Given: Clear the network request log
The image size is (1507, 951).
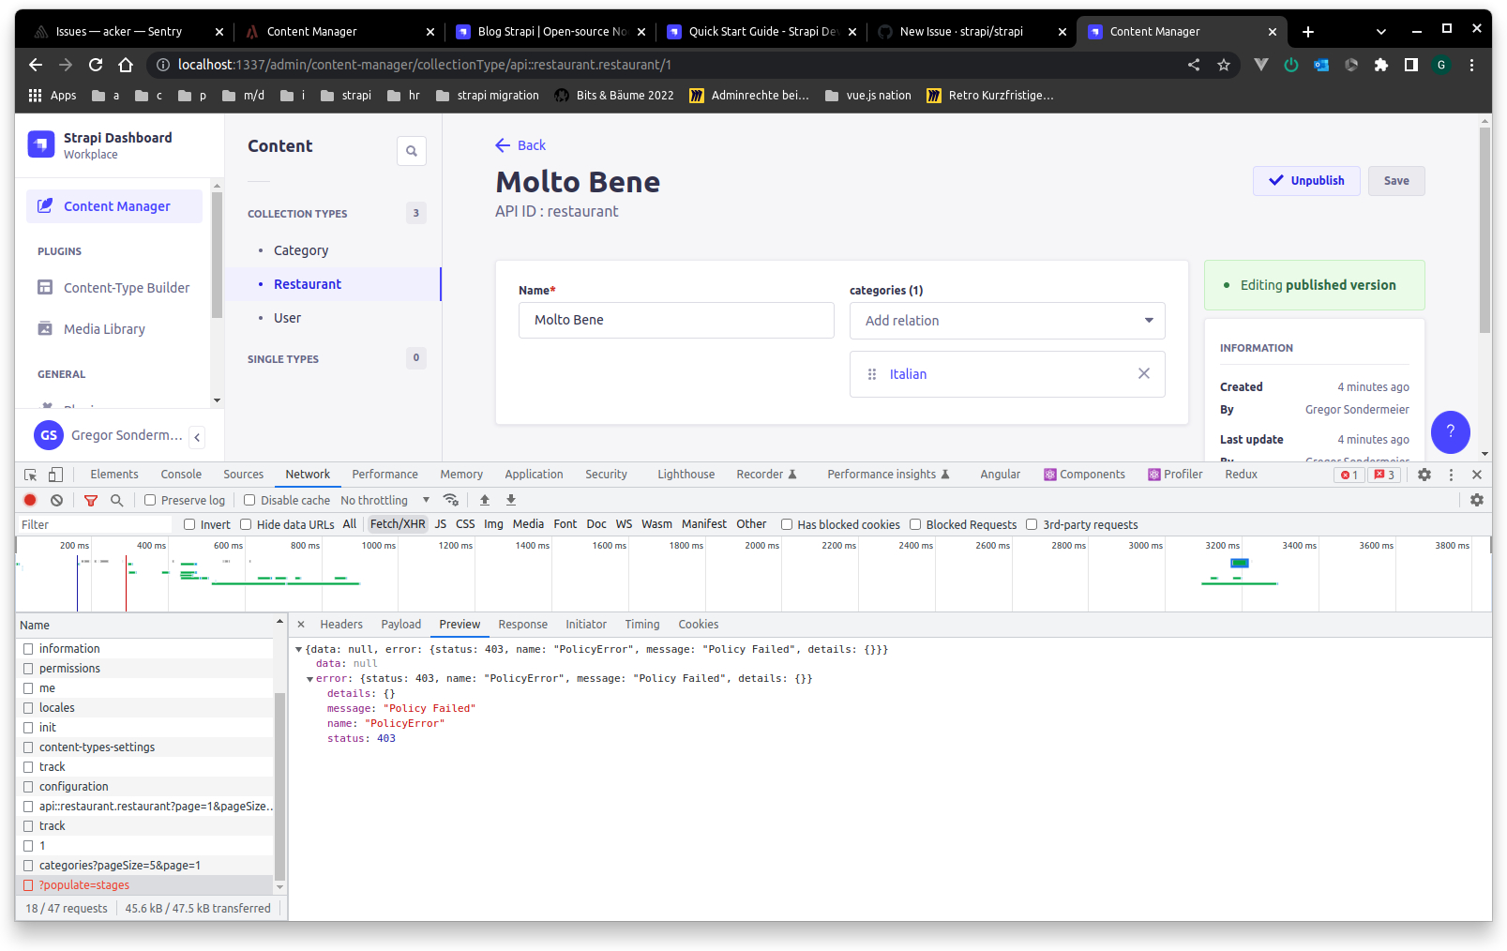Looking at the screenshot, I should [56, 500].
